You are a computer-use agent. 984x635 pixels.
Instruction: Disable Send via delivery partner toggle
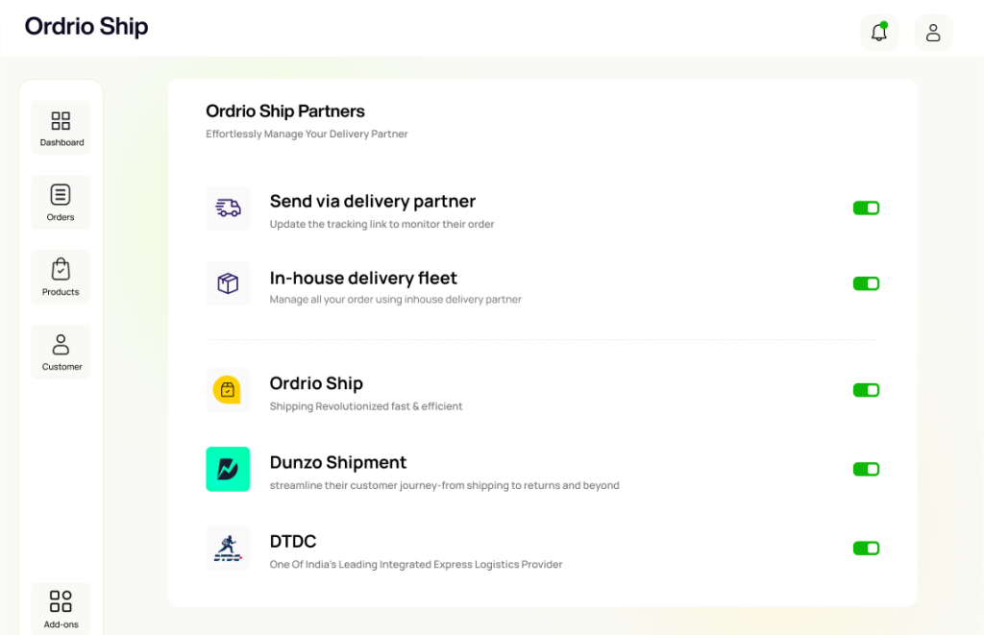866,208
